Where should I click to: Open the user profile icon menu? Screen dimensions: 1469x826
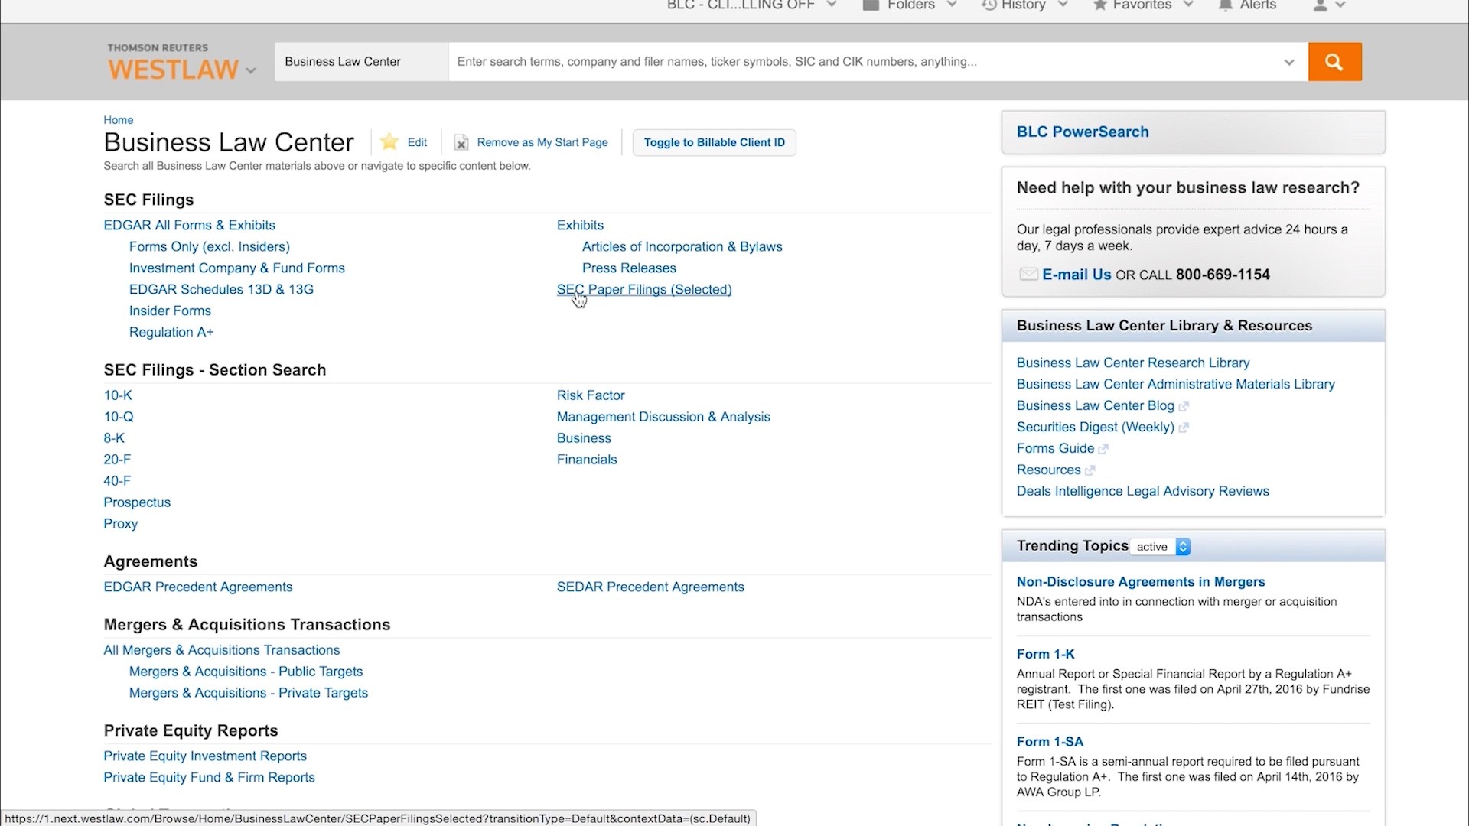[1321, 5]
